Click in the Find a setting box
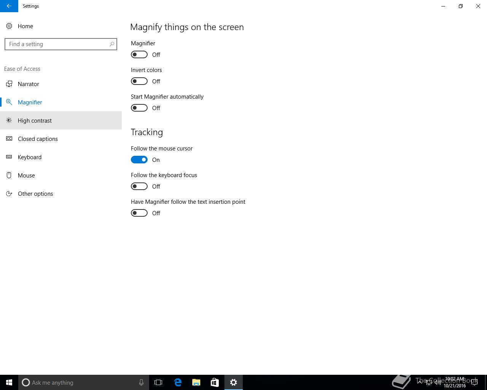 click(x=61, y=44)
